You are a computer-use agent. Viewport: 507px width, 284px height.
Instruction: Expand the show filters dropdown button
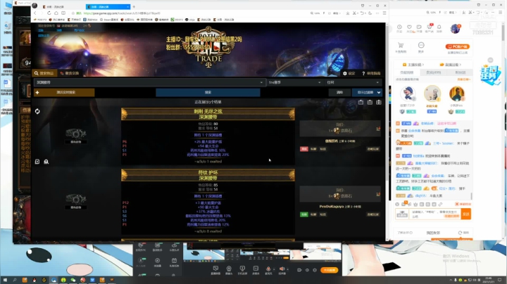367,93
